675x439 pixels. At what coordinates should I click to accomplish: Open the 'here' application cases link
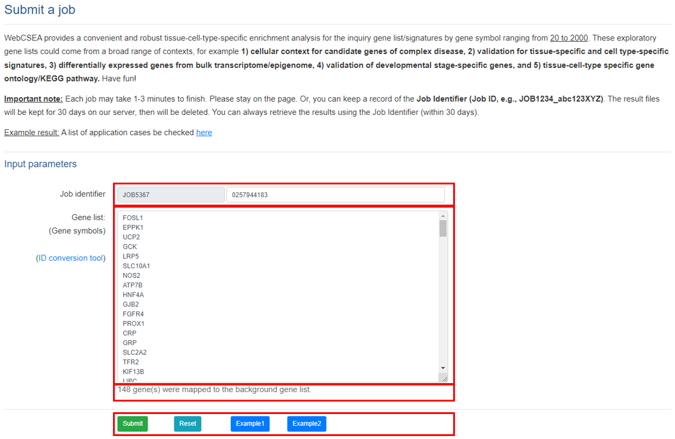click(204, 133)
